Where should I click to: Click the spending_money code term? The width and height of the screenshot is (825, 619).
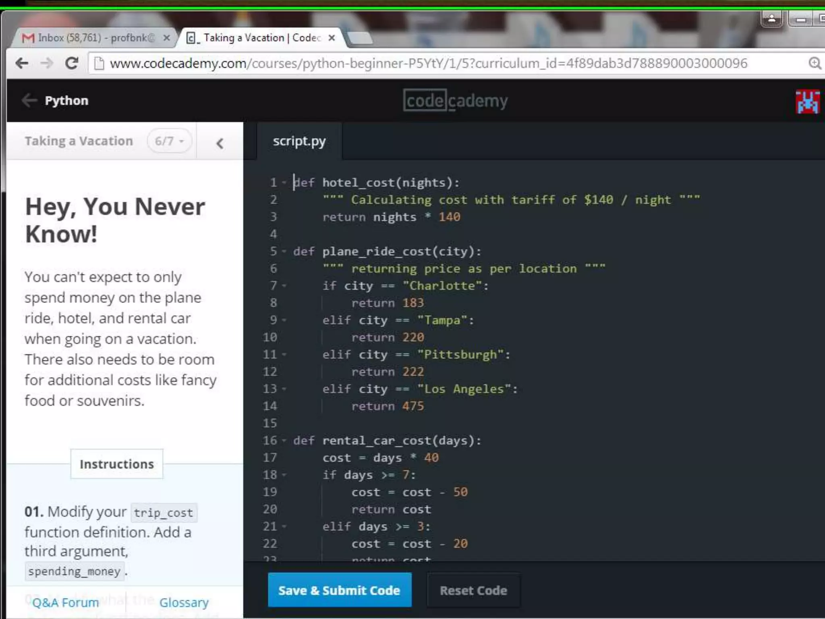tap(74, 571)
